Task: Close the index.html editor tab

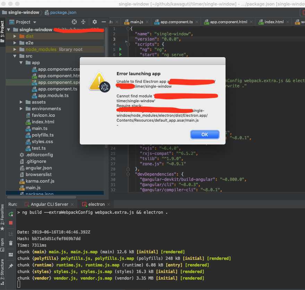Action: (288, 22)
